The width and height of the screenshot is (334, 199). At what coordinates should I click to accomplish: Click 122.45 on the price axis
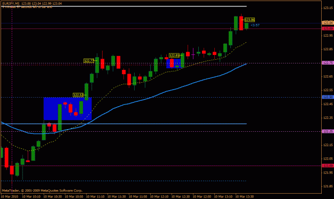[x=328, y=104]
